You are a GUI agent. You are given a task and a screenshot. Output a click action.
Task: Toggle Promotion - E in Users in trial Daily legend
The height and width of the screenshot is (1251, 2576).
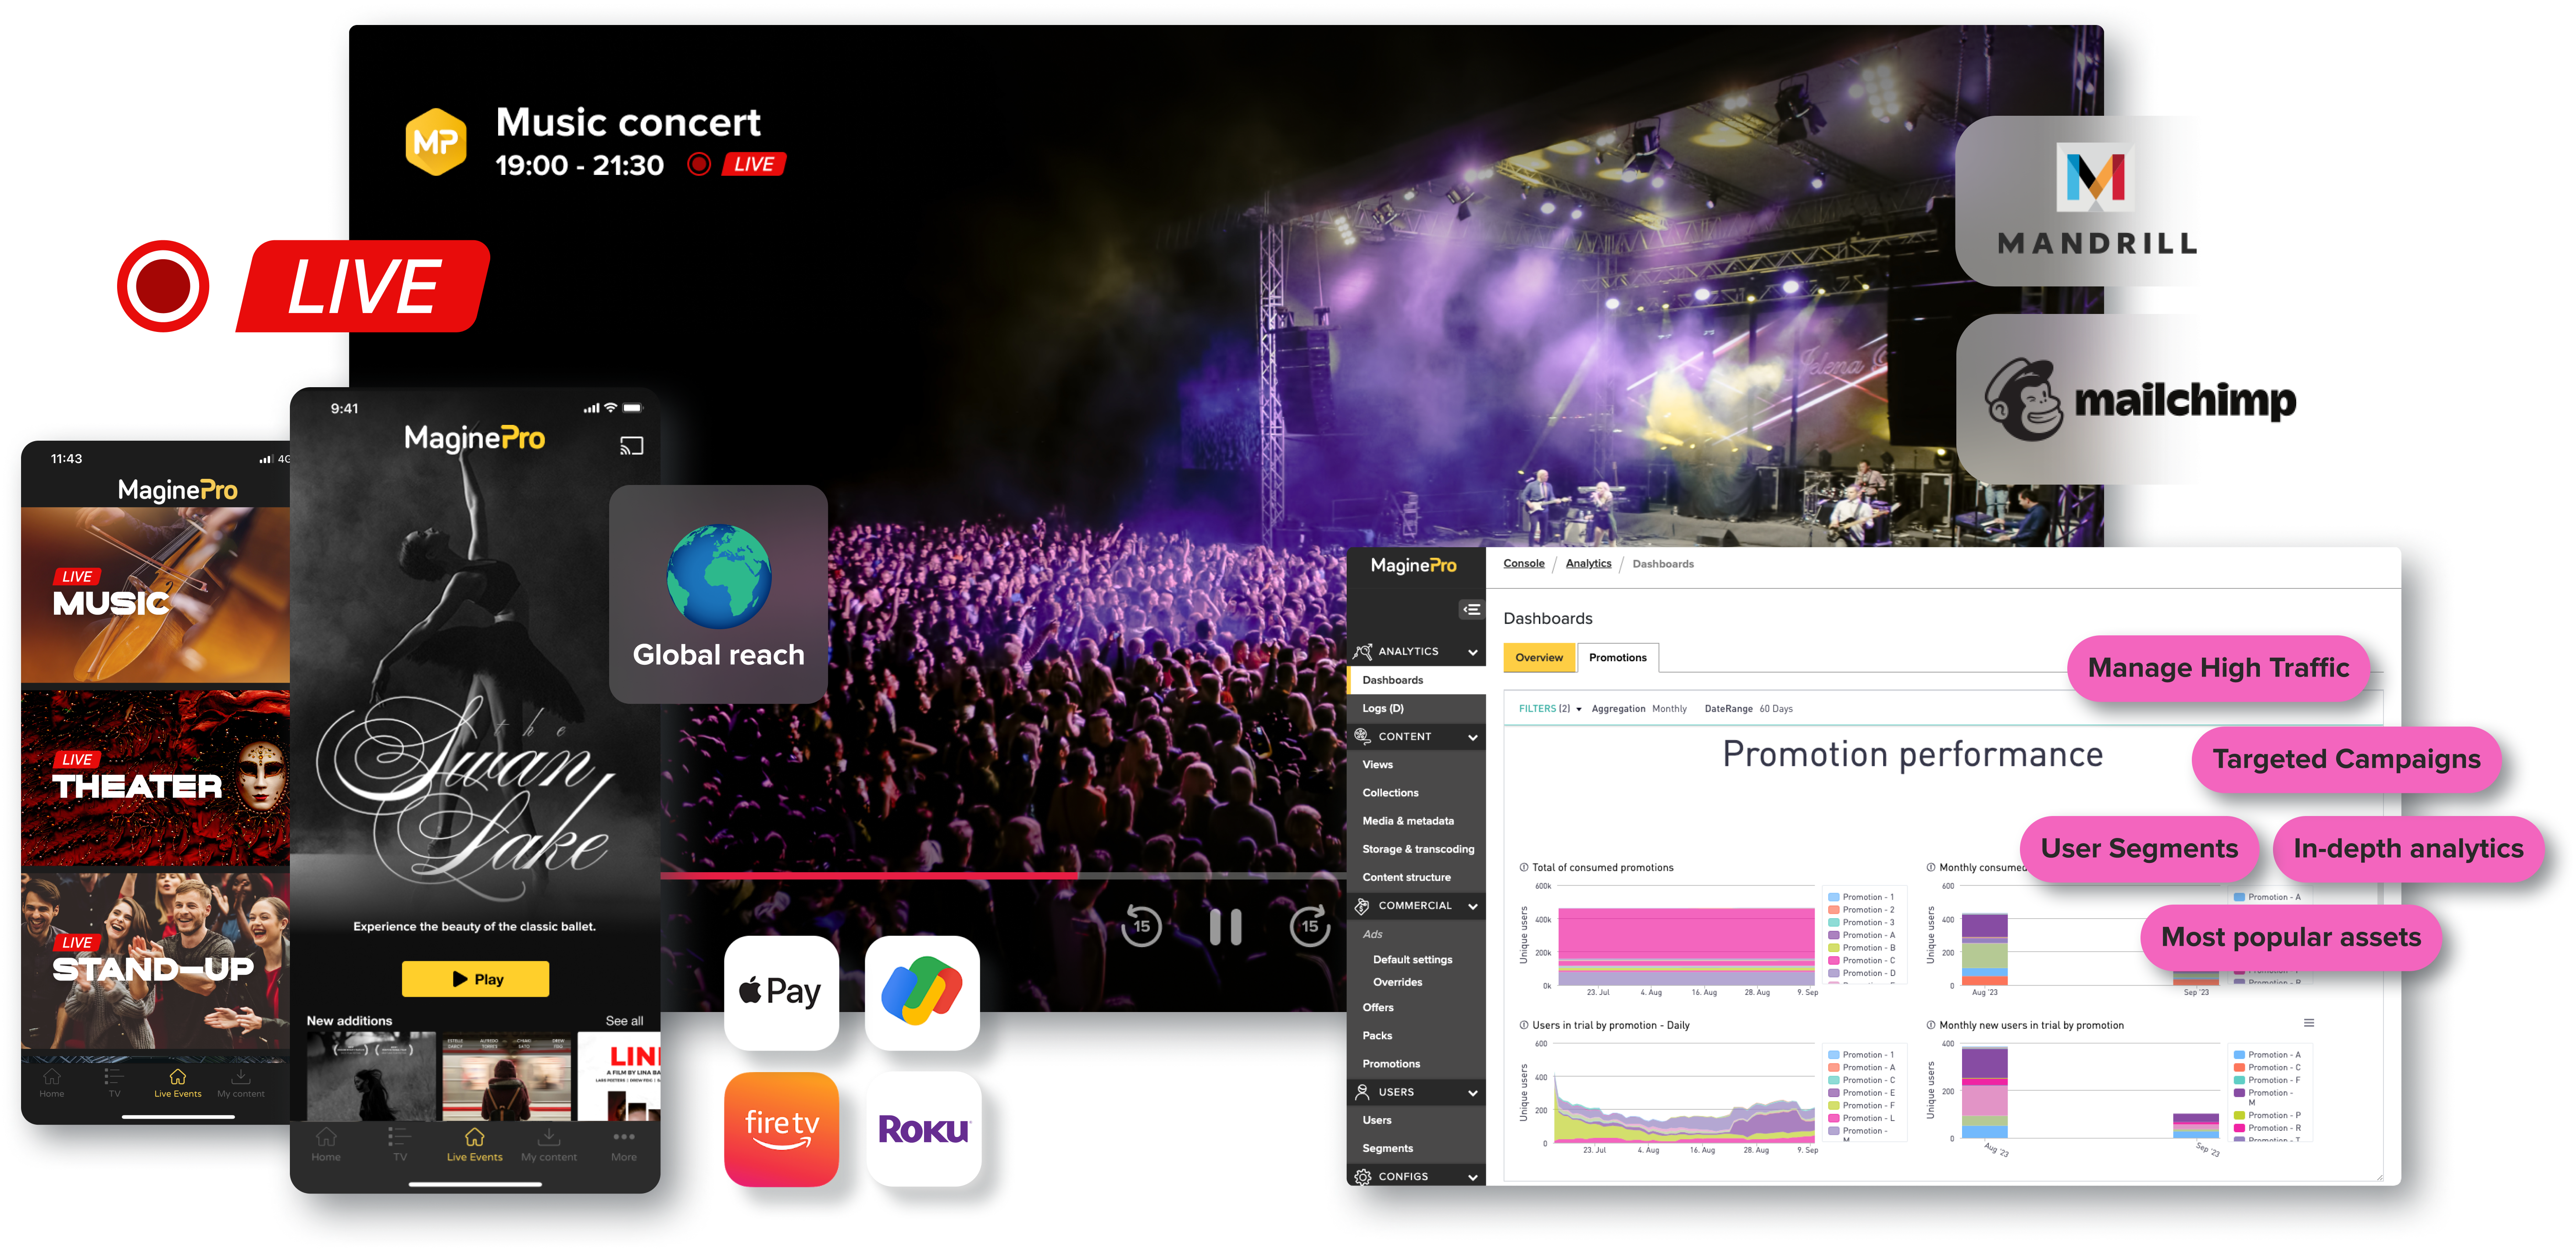(1861, 1093)
